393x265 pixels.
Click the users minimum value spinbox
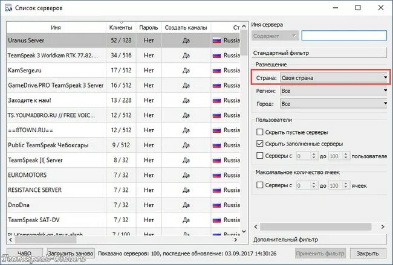tap(307, 156)
